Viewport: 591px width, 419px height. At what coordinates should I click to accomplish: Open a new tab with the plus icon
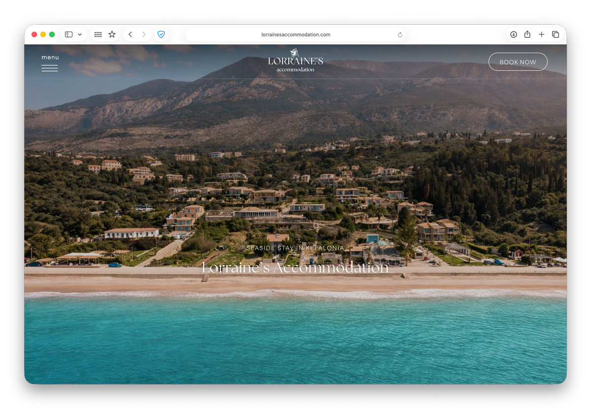pos(541,34)
